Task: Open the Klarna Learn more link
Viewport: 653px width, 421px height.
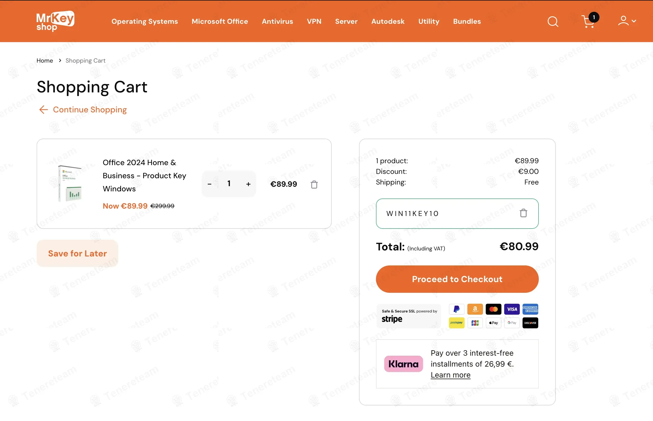Action: (450, 375)
